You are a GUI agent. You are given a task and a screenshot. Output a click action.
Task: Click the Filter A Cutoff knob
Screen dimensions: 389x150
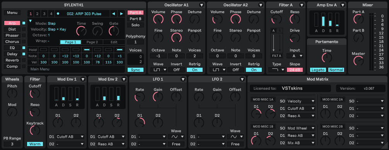276,19
